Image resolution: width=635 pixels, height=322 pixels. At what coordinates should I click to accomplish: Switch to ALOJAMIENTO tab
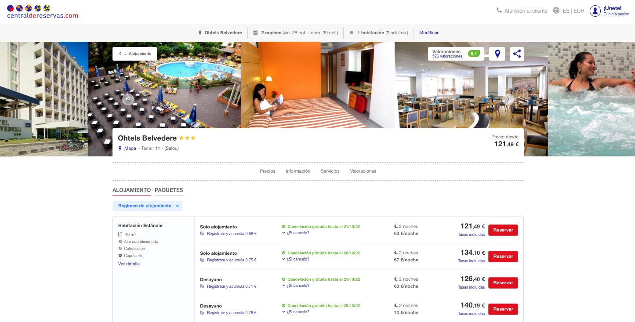click(131, 190)
